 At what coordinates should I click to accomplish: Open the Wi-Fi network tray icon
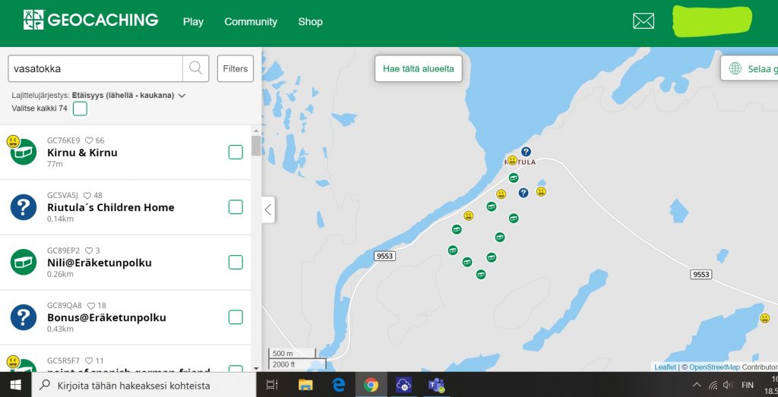click(x=713, y=385)
